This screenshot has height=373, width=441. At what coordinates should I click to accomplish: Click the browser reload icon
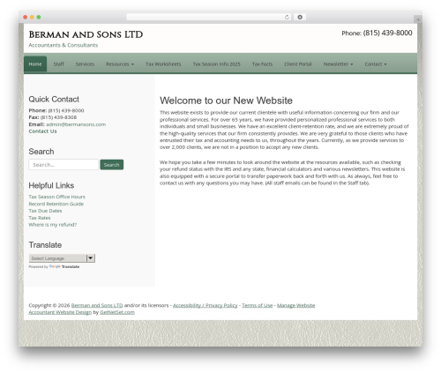(x=287, y=17)
